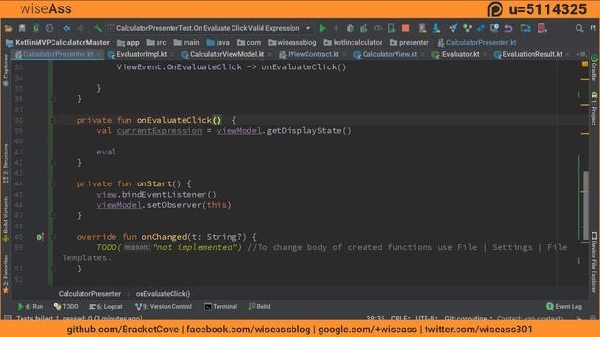Click the Run with Coverage icon
The width and height of the screenshot is (600, 337).
pos(364,28)
